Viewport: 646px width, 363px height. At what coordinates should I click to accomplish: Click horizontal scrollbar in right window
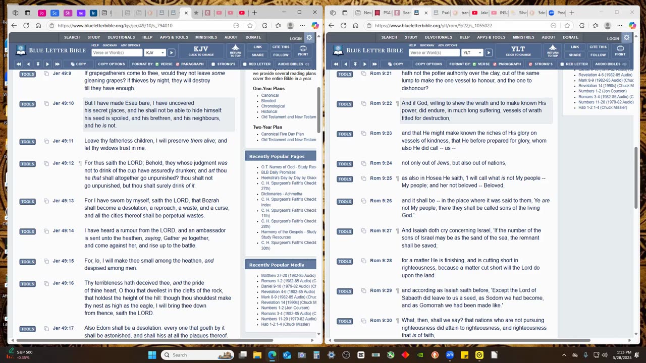tap(461, 340)
